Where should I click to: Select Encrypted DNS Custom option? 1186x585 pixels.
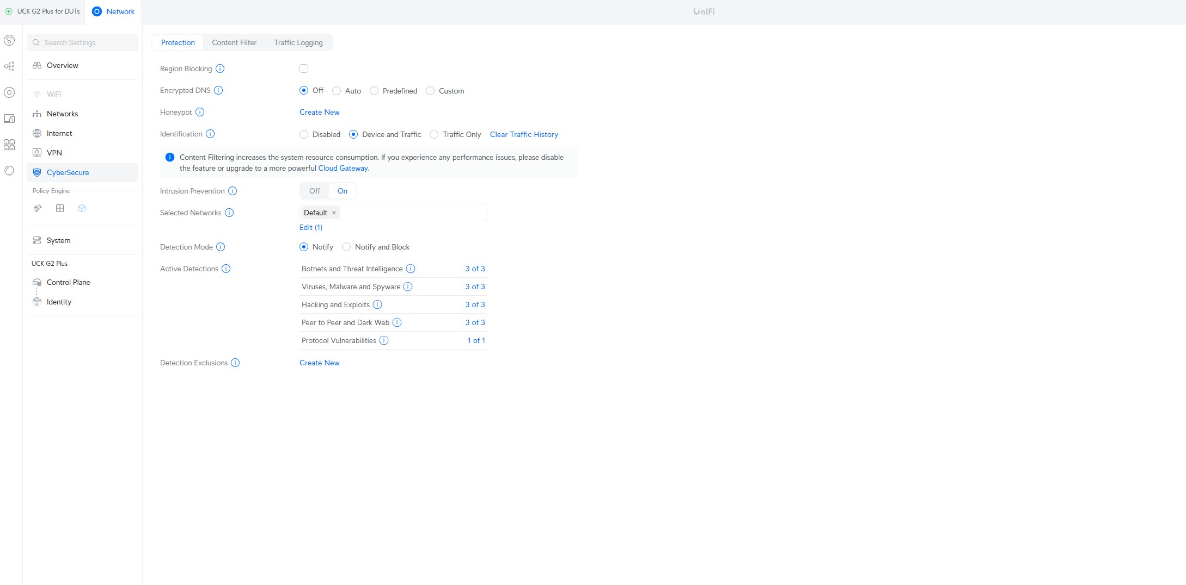click(430, 91)
